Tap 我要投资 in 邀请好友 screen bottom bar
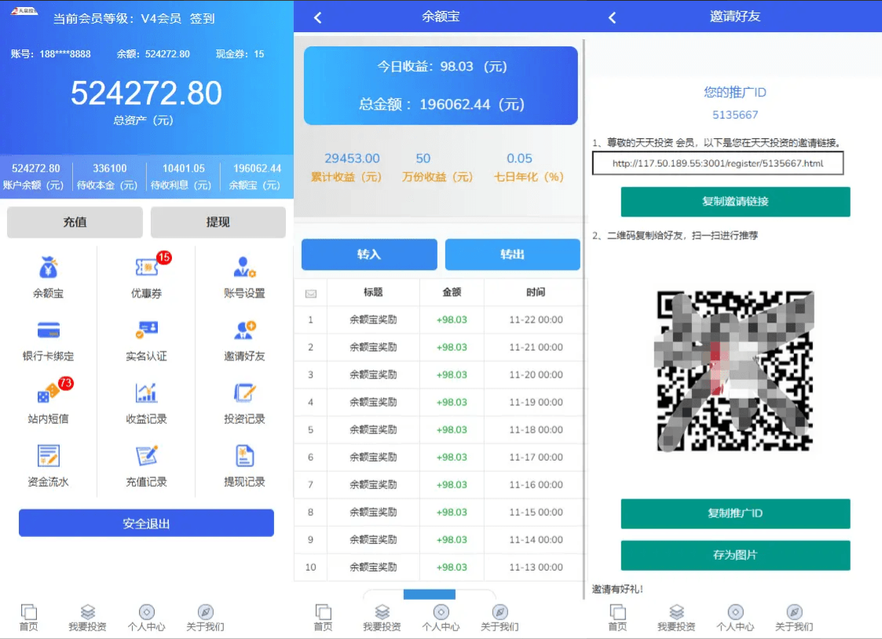Image resolution: width=882 pixels, height=639 pixels. [x=677, y=618]
